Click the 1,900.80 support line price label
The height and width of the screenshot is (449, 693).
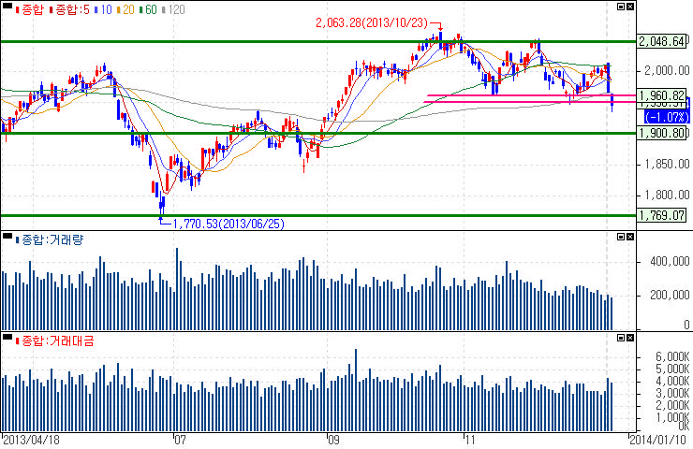[x=662, y=134]
